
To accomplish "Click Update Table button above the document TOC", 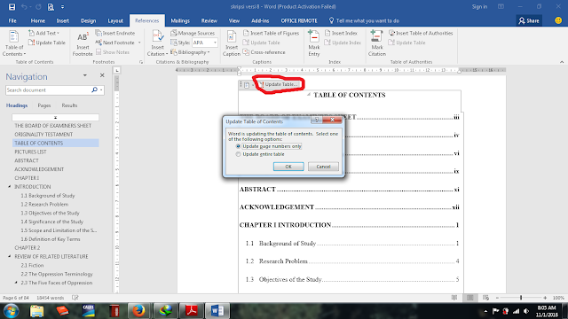I will 278,85.
